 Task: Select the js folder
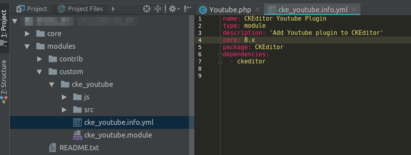[87, 97]
